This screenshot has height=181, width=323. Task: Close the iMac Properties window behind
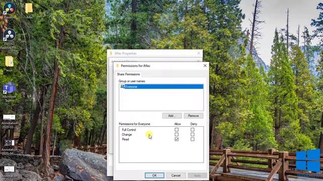pos(198,53)
